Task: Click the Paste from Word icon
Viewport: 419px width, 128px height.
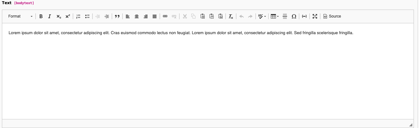Action: click(x=220, y=16)
